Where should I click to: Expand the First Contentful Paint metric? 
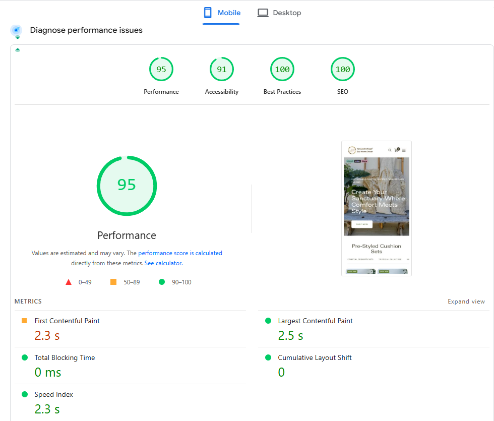(67, 321)
